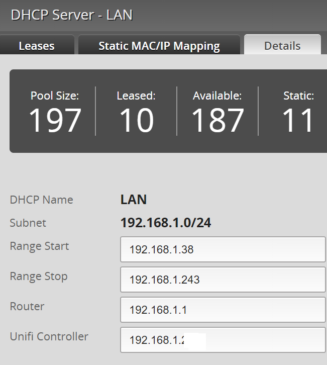Click the subnet value 192.168.1.0/24
Image resolution: width=327 pixels, height=365 pixels.
click(x=165, y=223)
